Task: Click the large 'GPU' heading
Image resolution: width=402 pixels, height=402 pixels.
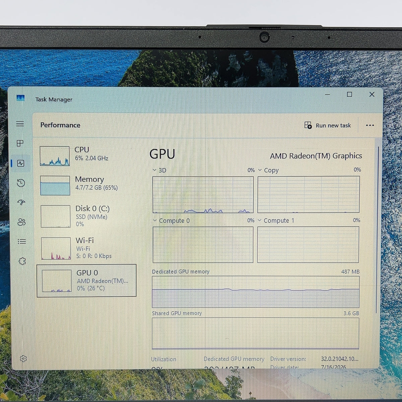Action: tap(162, 154)
